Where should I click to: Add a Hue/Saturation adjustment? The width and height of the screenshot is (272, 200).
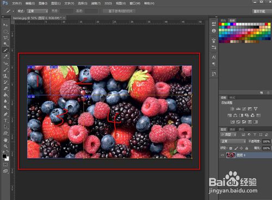pyautogui.click(x=230, y=115)
